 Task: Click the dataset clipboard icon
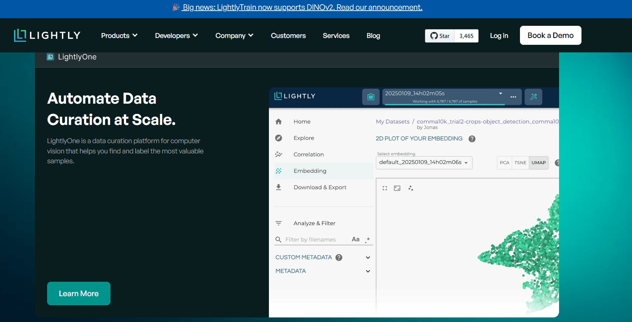click(x=371, y=97)
